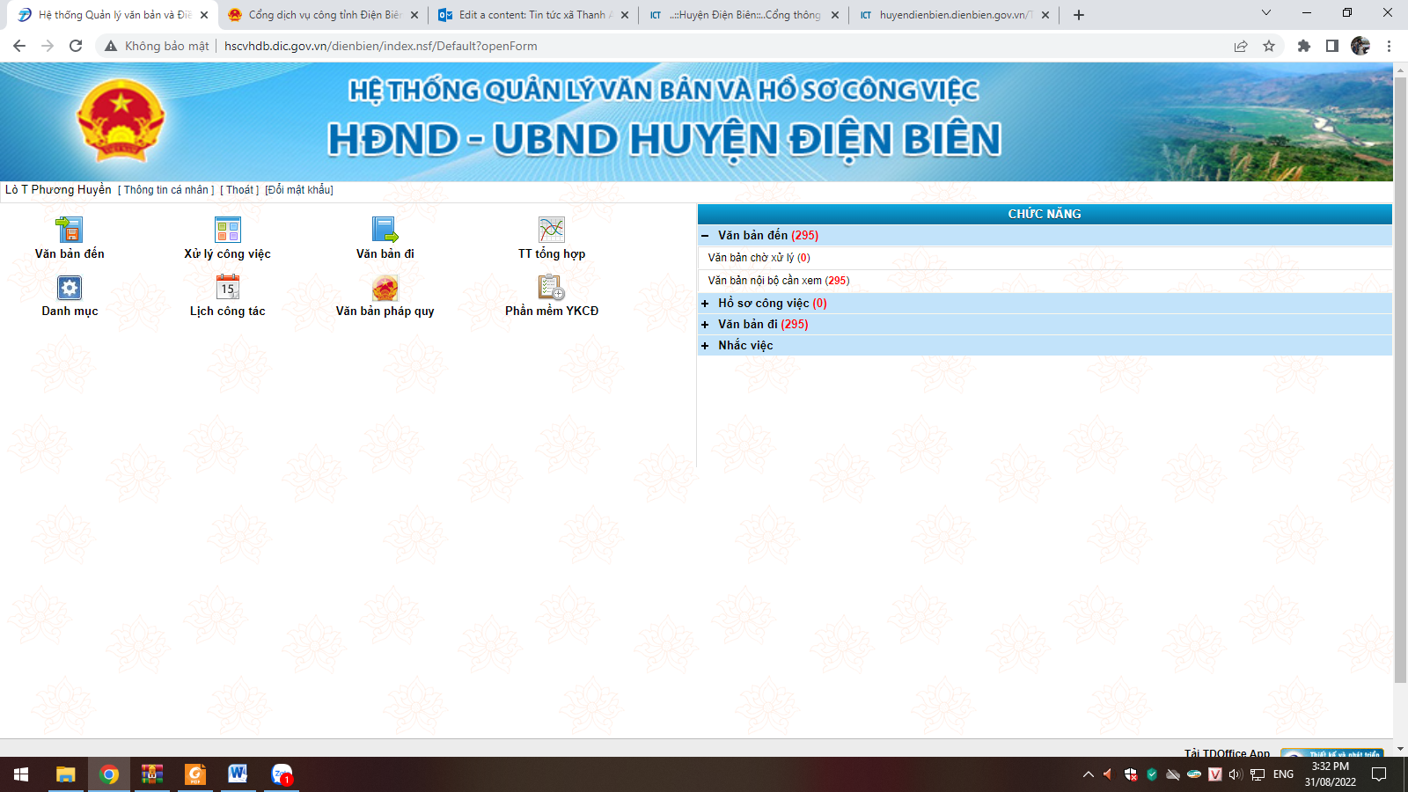
Task: Collapse the Văn bản đến section
Action: click(x=705, y=236)
